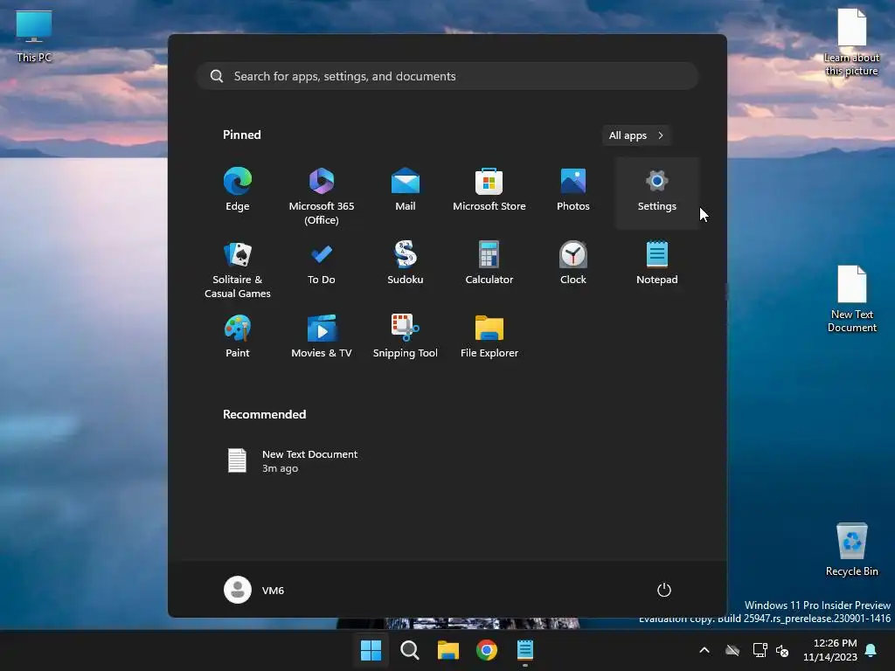
Task: Launch Sudoku
Action: (x=406, y=264)
